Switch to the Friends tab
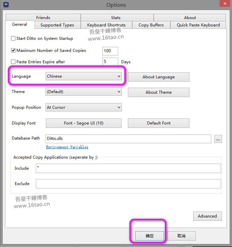The height and width of the screenshot is (247, 232). click(43, 18)
